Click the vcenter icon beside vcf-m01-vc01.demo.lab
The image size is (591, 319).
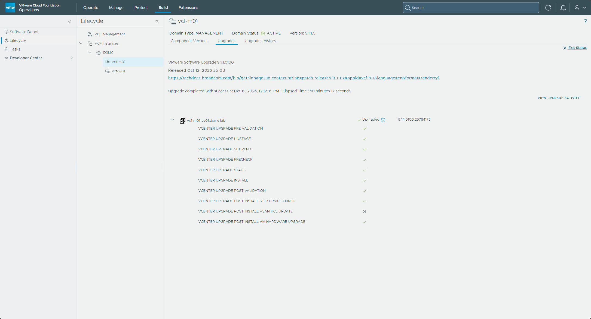click(182, 121)
